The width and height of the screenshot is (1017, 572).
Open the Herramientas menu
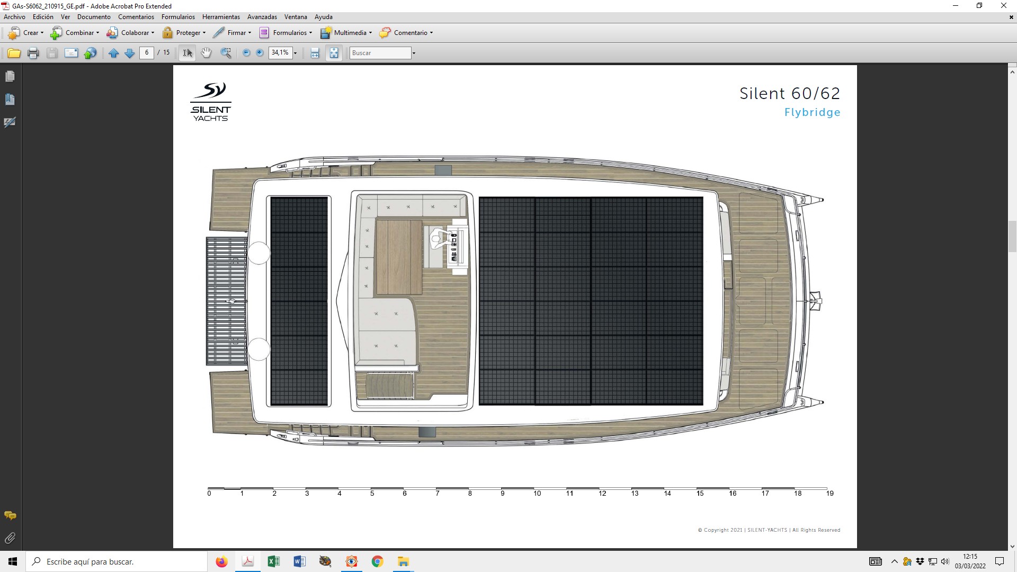(x=221, y=17)
